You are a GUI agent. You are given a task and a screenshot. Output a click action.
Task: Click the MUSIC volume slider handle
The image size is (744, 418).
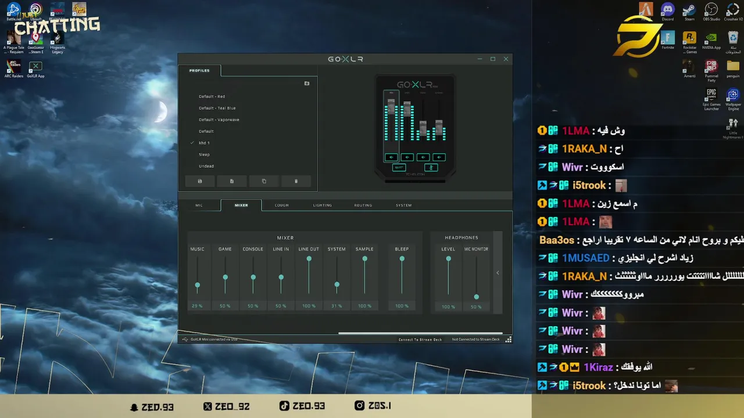click(198, 285)
